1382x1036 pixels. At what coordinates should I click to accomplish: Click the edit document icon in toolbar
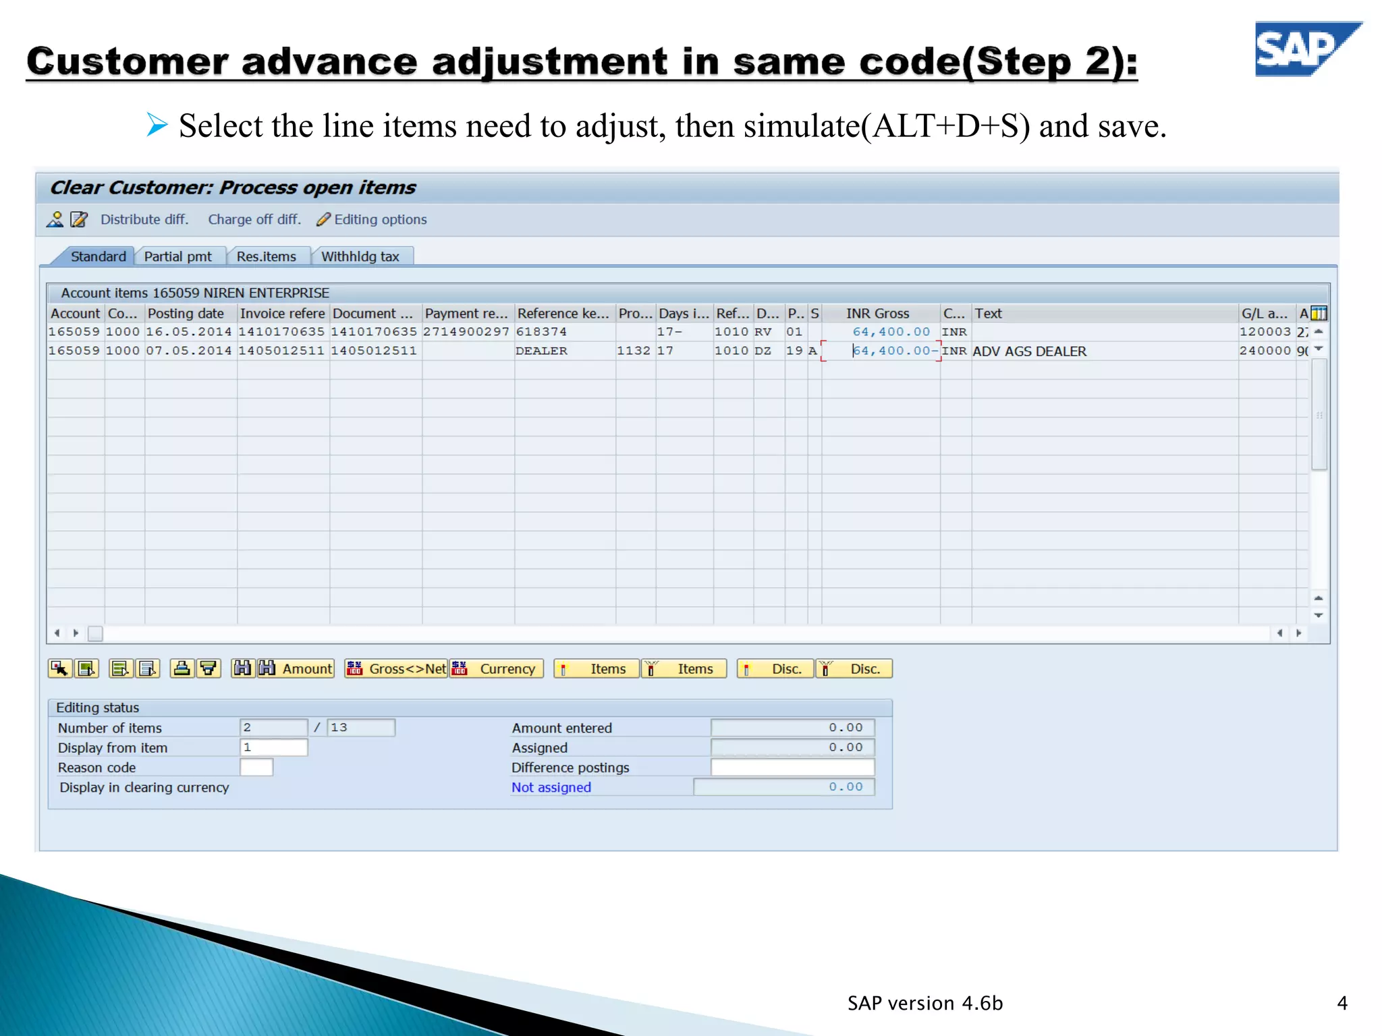click(x=79, y=219)
